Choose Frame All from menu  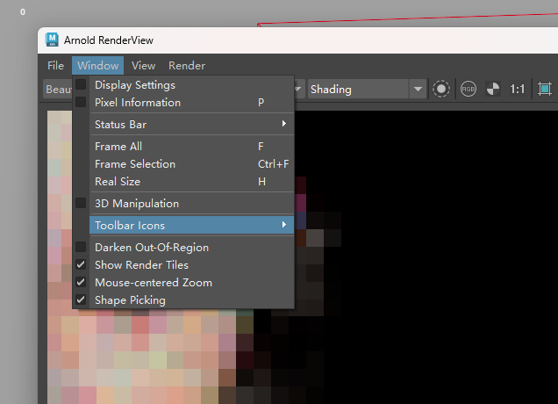(x=192, y=146)
